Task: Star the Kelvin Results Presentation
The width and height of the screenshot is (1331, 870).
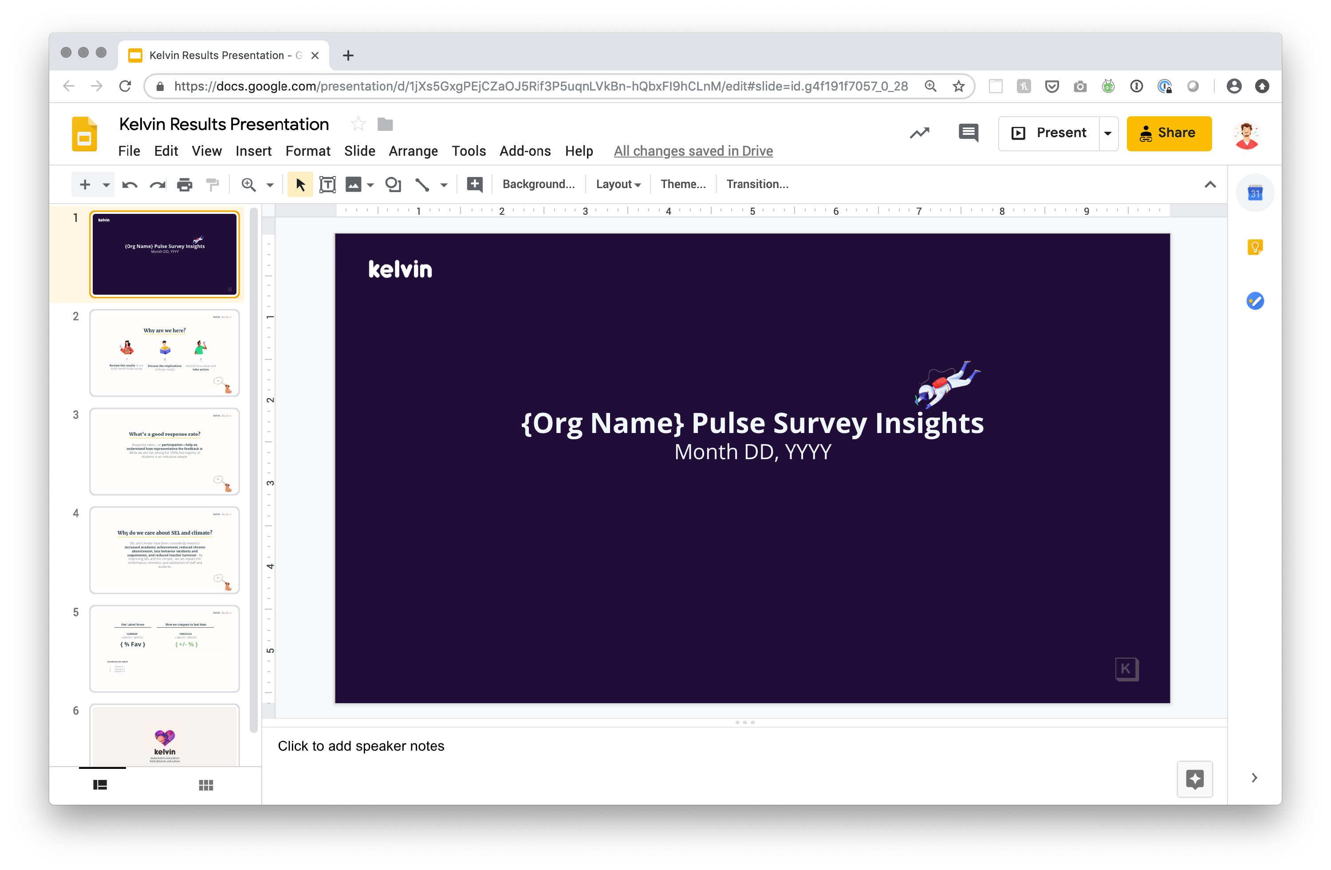Action: pos(358,124)
